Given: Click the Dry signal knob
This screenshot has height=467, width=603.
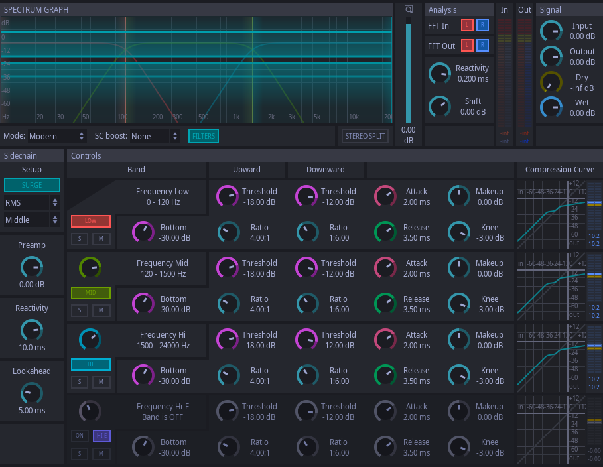Looking at the screenshot, I should [x=551, y=82].
